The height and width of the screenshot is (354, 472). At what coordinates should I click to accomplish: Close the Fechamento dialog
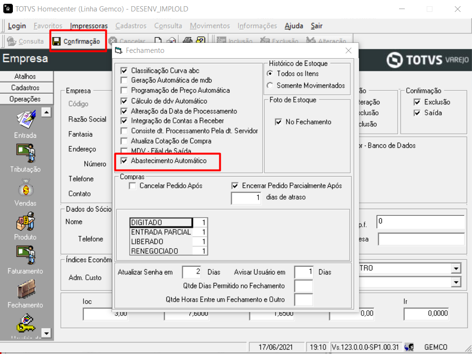(x=349, y=51)
